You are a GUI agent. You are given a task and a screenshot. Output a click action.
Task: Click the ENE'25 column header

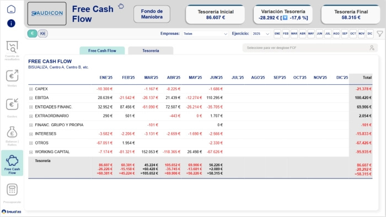tap(106, 78)
